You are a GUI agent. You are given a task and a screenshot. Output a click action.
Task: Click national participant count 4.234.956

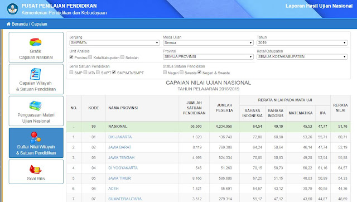pyautogui.click(x=224, y=127)
